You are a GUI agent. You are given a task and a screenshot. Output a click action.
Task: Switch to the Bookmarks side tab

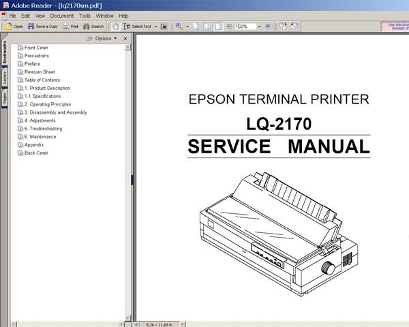point(5,52)
